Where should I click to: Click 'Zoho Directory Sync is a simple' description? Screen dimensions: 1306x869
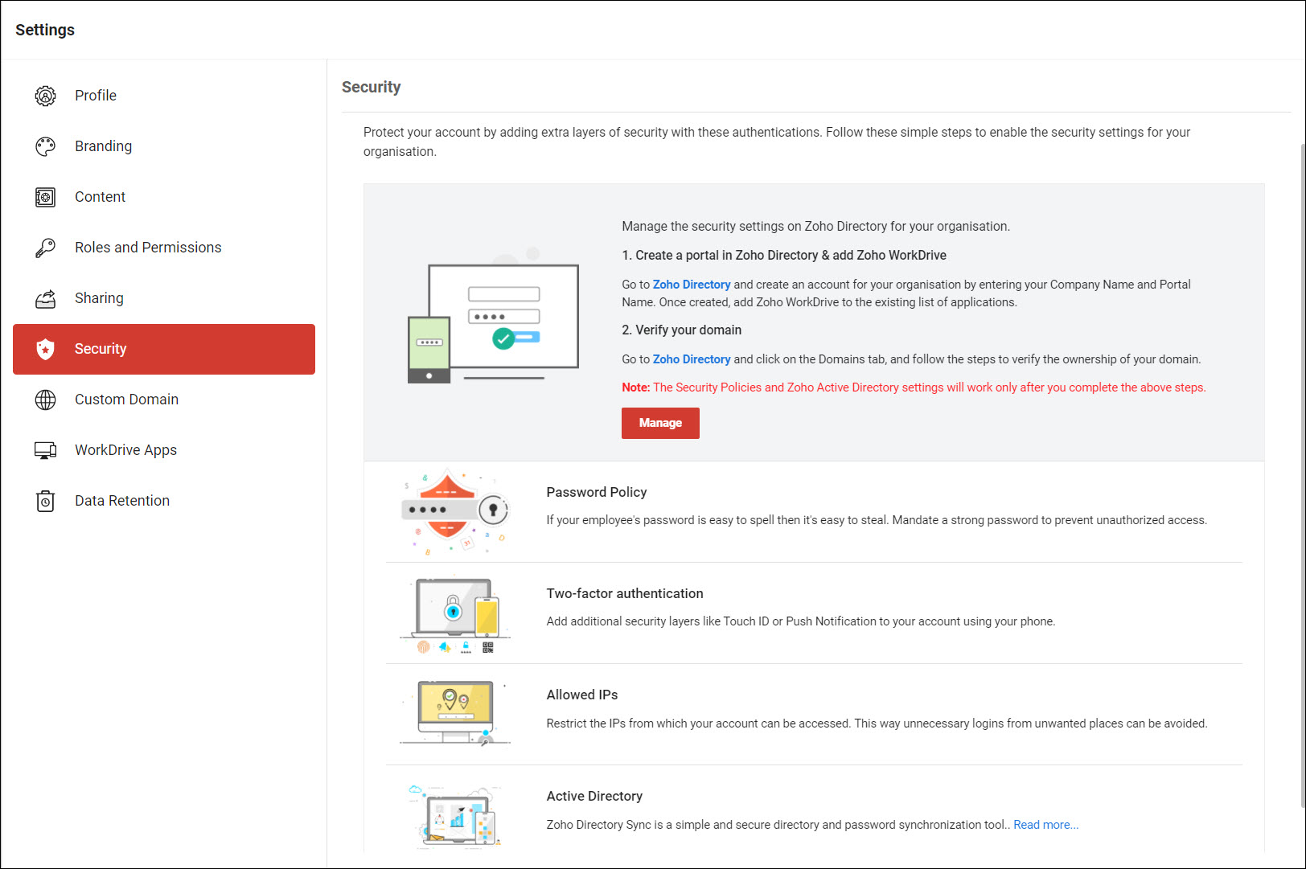pos(778,825)
